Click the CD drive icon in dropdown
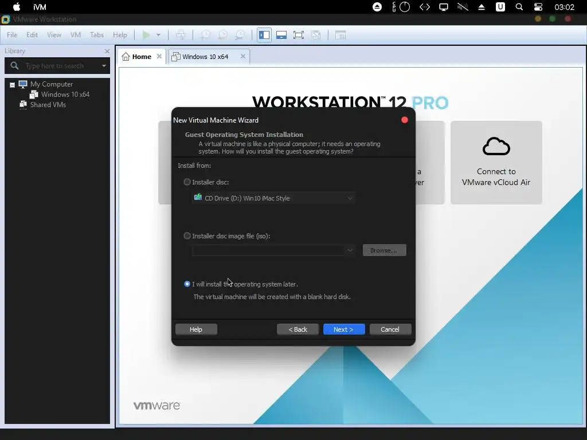Image resolution: width=587 pixels, height=440 pixels. coord(198,197)
